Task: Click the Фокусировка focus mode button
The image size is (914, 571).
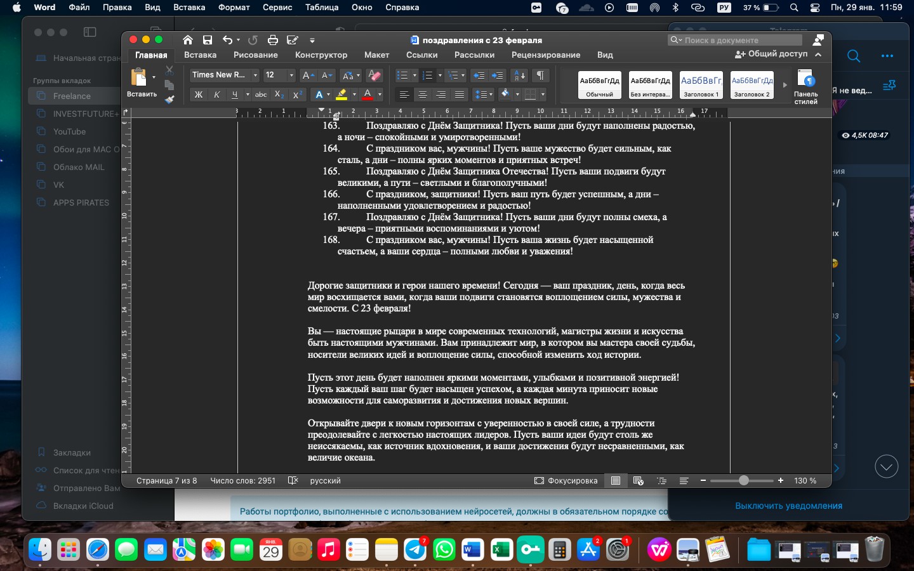Action: 566,480
